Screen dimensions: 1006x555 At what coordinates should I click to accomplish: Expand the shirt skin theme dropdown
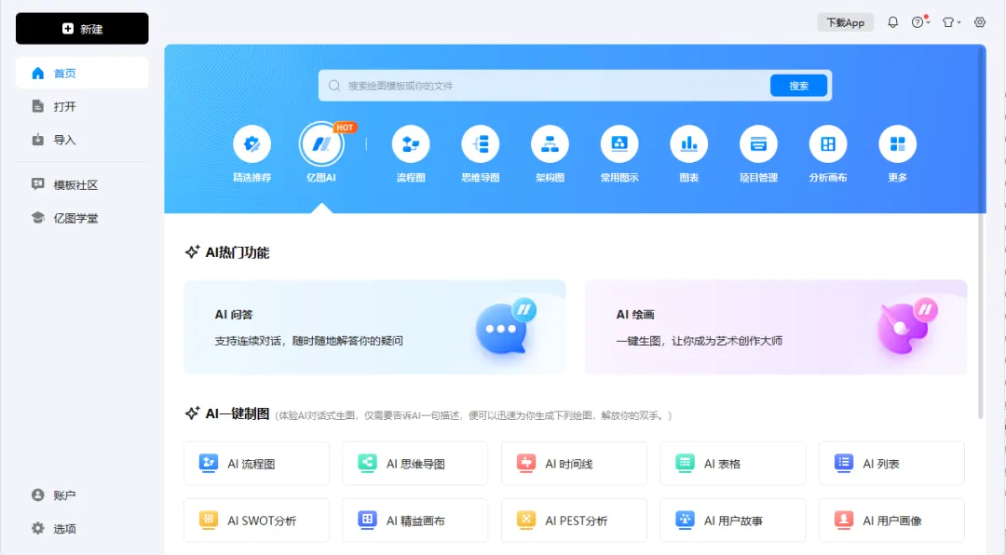(x=951, y=22)
